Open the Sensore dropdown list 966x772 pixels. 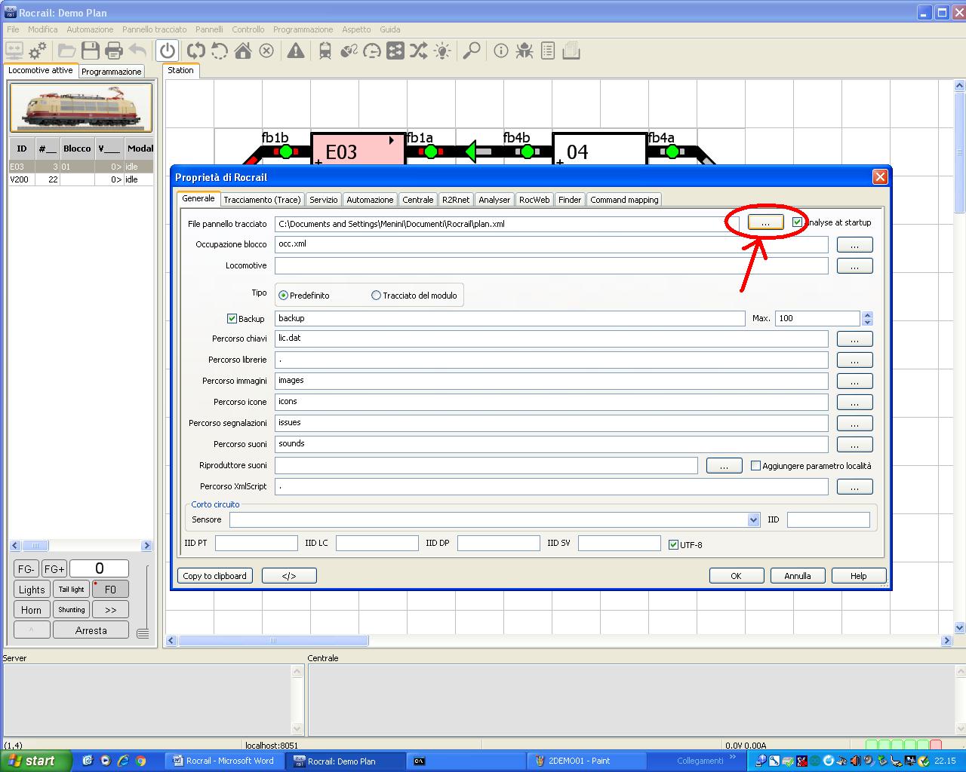[753, 519]
